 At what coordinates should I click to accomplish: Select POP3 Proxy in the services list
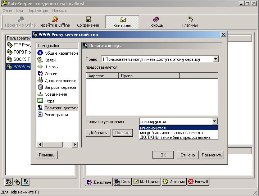tap(18, 52)
